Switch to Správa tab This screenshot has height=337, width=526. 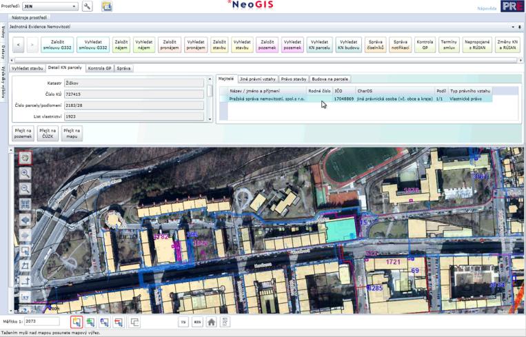tap(124, 68)
